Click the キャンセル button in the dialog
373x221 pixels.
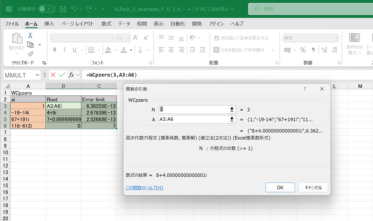[313, 187]
